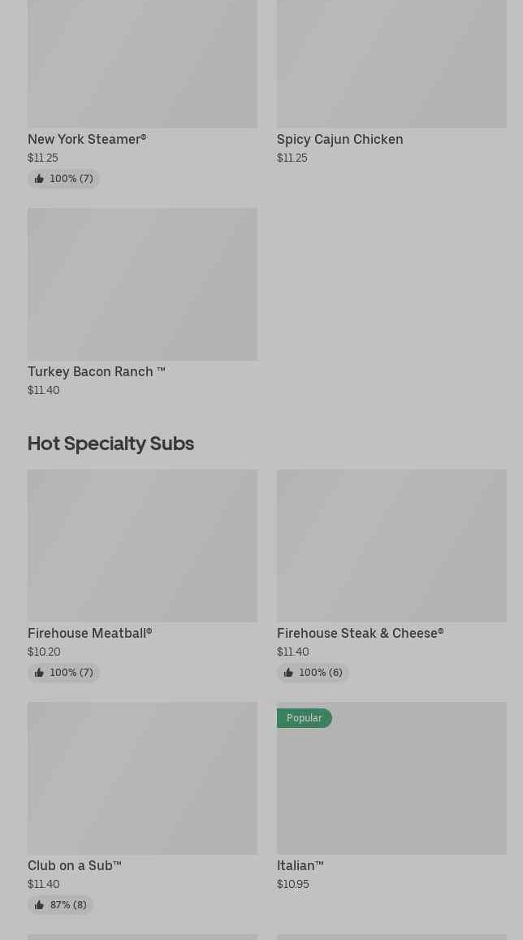This screenshot has width=523, height=940.
Task: Click the Hot Specialty Subs heading
Action: click(110, 443)
